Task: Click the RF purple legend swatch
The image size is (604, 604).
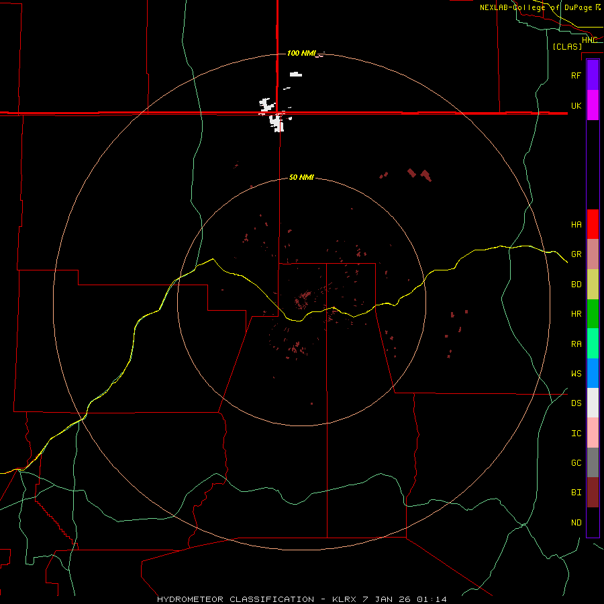Action: click(x=593, y=75)
